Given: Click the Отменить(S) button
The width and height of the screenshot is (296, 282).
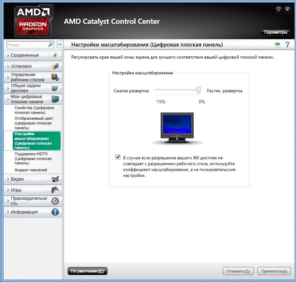Looking at the screenshot, I should point(238,271).
